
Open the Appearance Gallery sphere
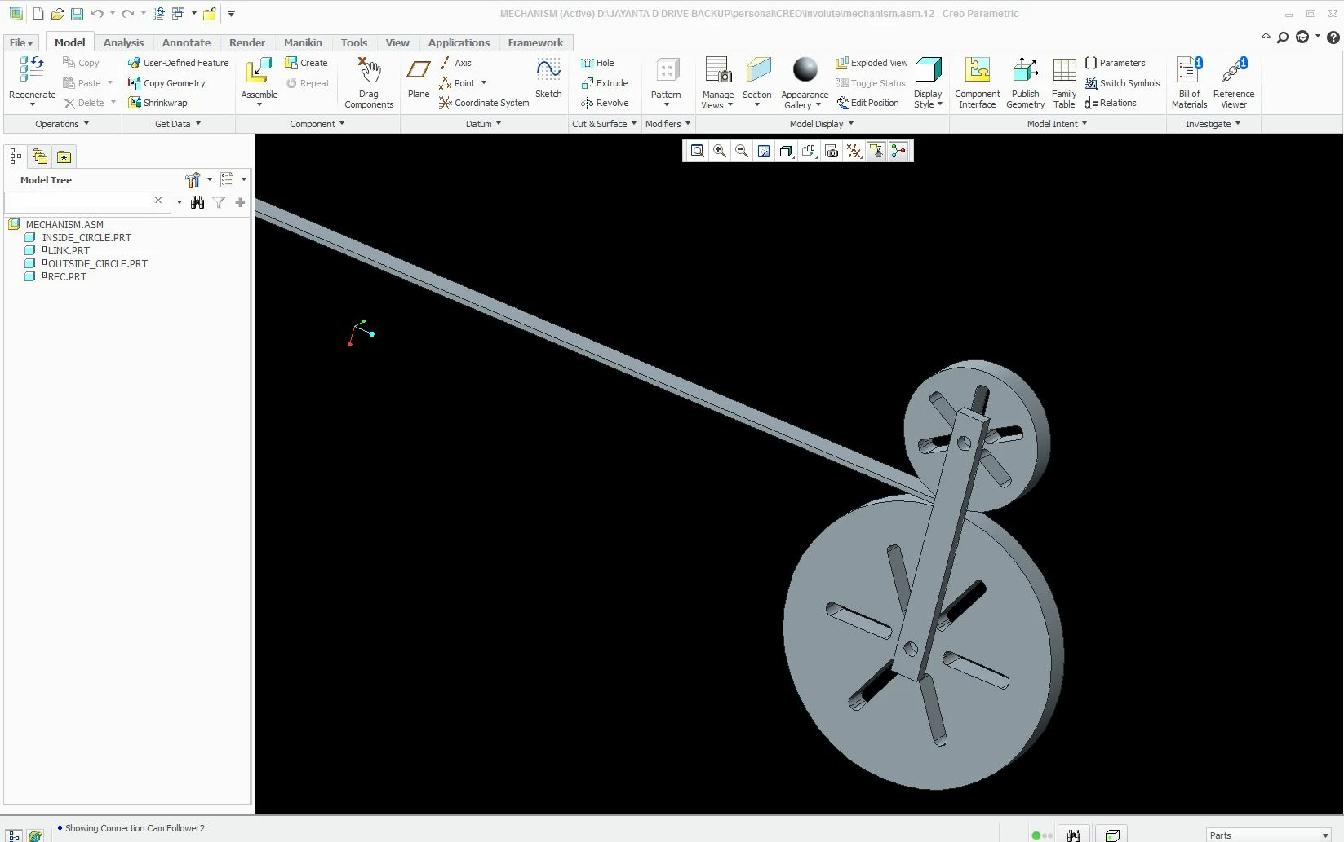pyautogui.click(x=805, y=70)
